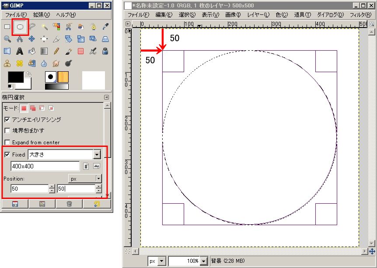Open 選択(S) menu in image window
Viewport: 377px width, 268px height.
tap(187, 15)
